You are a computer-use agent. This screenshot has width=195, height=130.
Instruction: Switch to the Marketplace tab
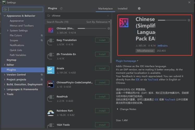pos(106,9)
